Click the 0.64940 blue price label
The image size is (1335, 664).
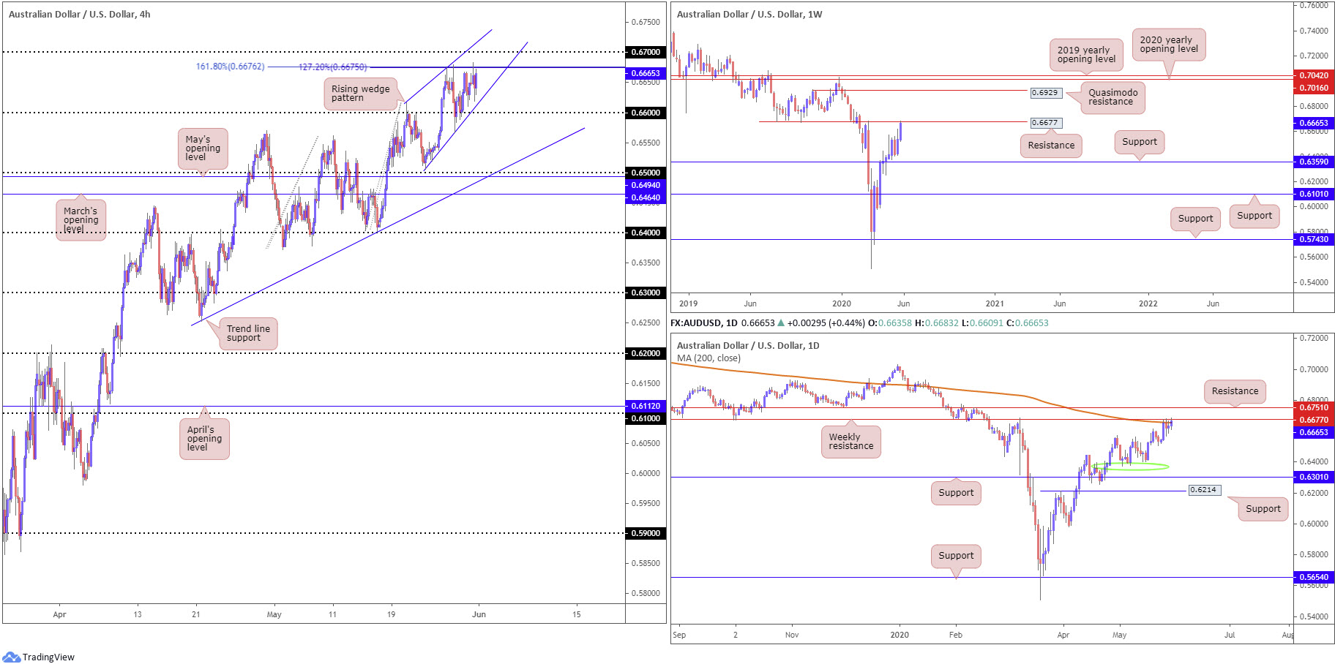pyautogui.click(x=646, y=185)
